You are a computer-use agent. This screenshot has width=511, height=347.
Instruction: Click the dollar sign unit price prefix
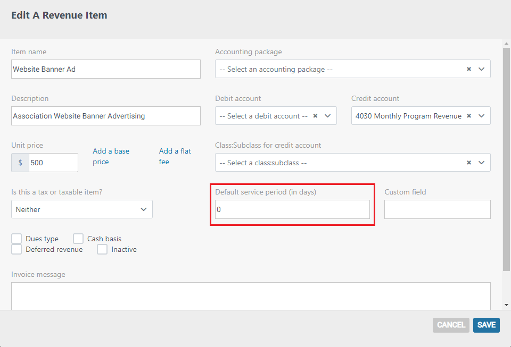tap(20, 163)
